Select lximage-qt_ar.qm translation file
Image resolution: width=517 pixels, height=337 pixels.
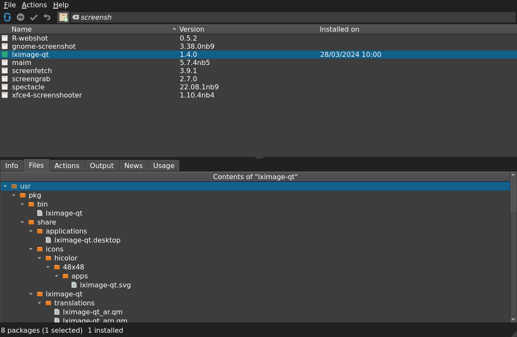[x=93, y=312]
